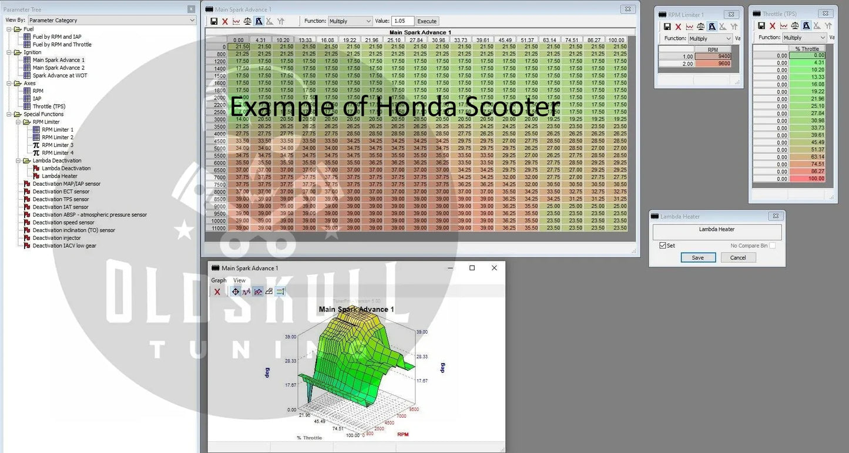Viewport: 849px width, 453px height.
Task: Open the View menu in graph window
Action: [x=239, y=280]
